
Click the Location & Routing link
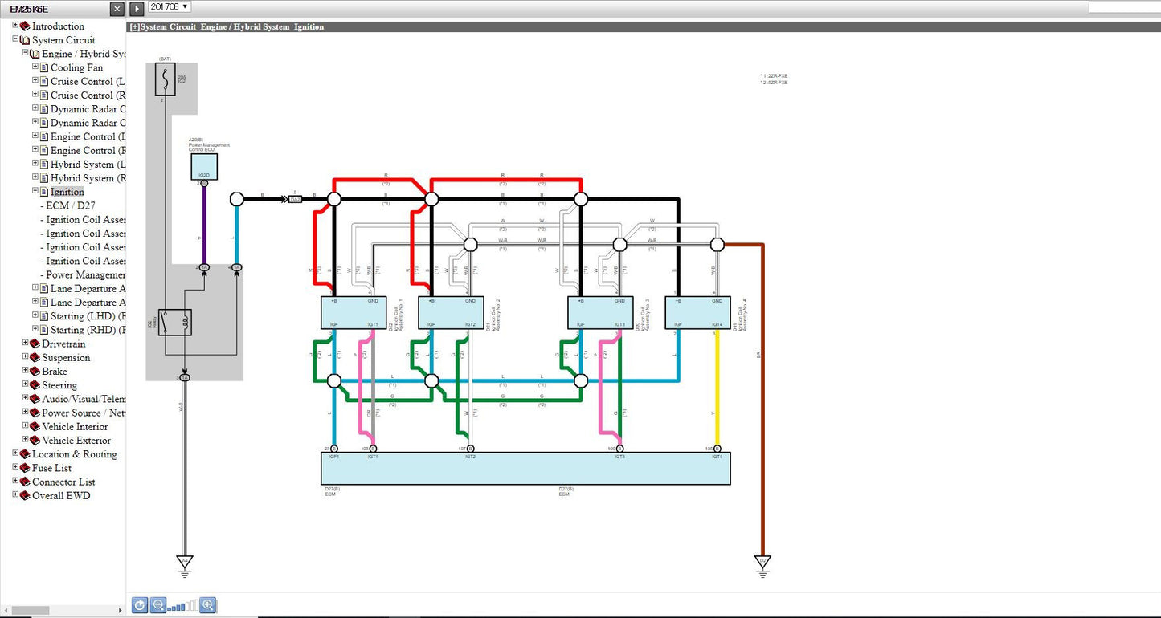point(74,454)
